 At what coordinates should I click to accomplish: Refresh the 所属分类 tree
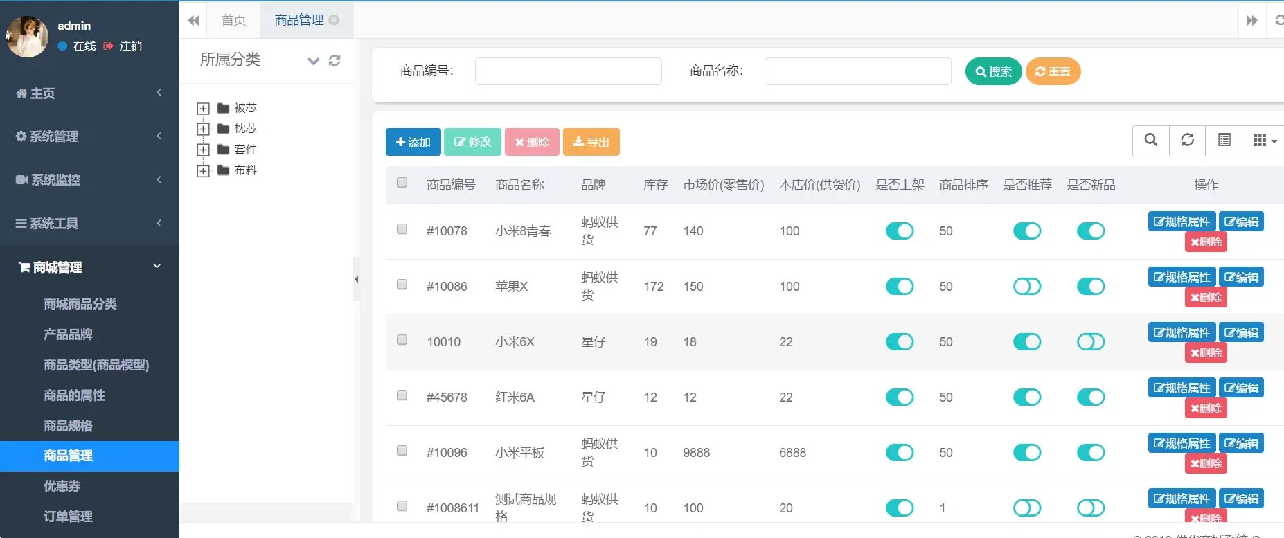pos(335,60)
